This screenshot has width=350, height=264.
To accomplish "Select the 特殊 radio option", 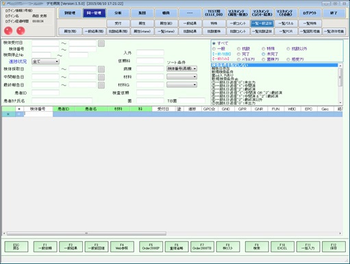I will (x=264, y=49).
